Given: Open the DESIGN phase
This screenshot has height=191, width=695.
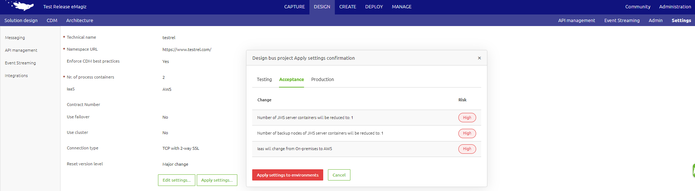Looking at the screenshot, I should [322, 7].
